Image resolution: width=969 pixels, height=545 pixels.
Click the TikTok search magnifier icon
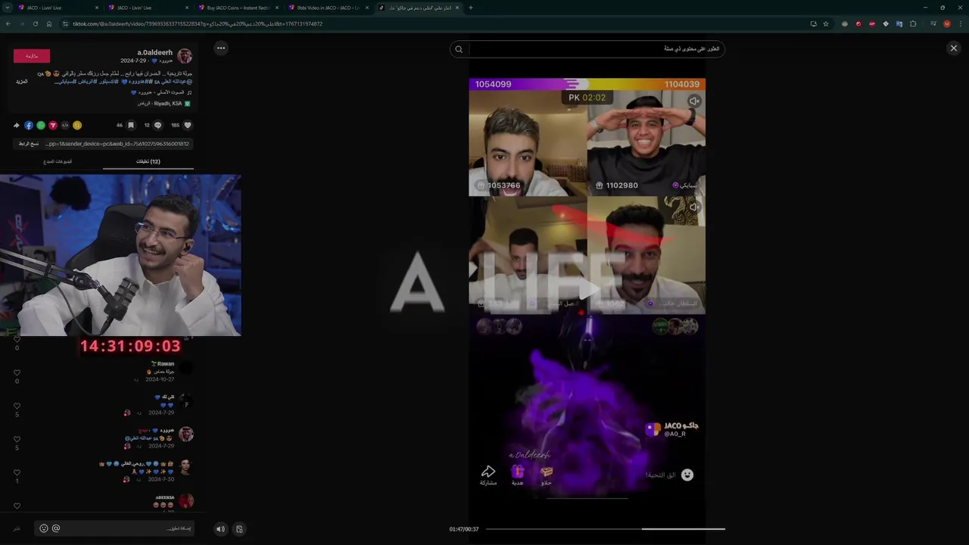pyautogui.click(x=459, y=49)
